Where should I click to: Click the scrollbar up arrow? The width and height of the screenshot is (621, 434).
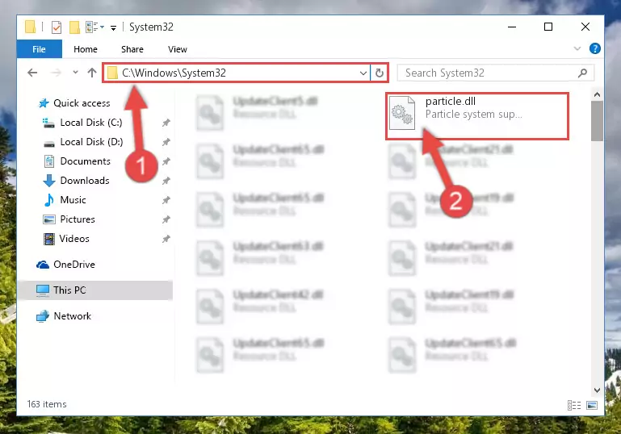pos(597,95)
